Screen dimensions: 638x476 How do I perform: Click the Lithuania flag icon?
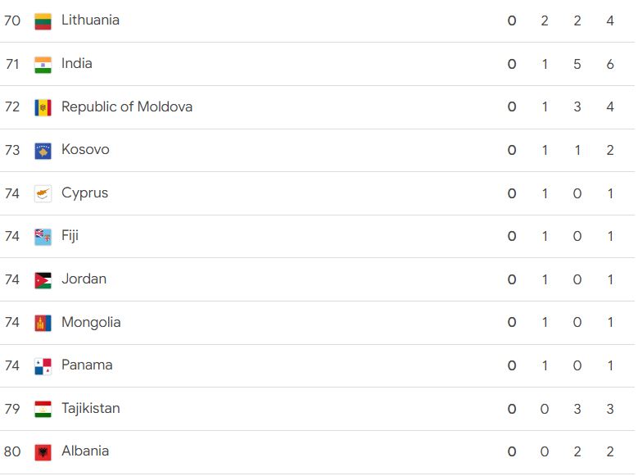coord(43,21)
